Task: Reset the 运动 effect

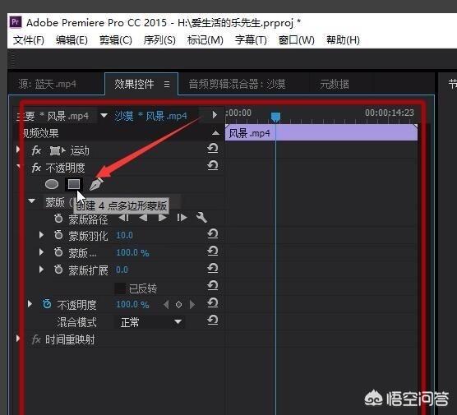Action: (213, 149)
